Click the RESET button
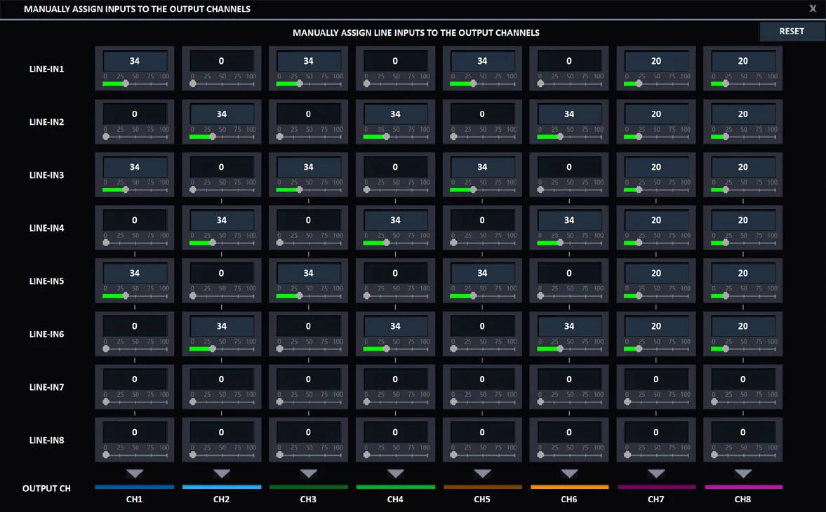Image resolution: width=826 pixels, height=512 pixels. 792,31
